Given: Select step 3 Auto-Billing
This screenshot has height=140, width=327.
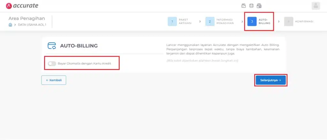Looking at the screenshot, I should click(x=259, y=21).
